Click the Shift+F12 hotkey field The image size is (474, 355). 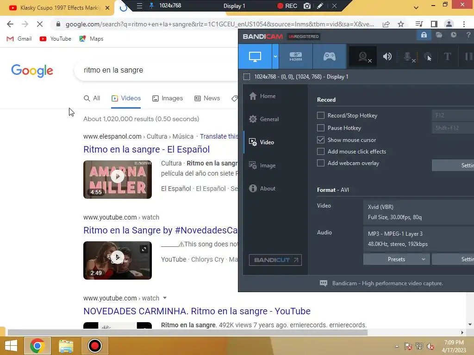tap(453, 128)
